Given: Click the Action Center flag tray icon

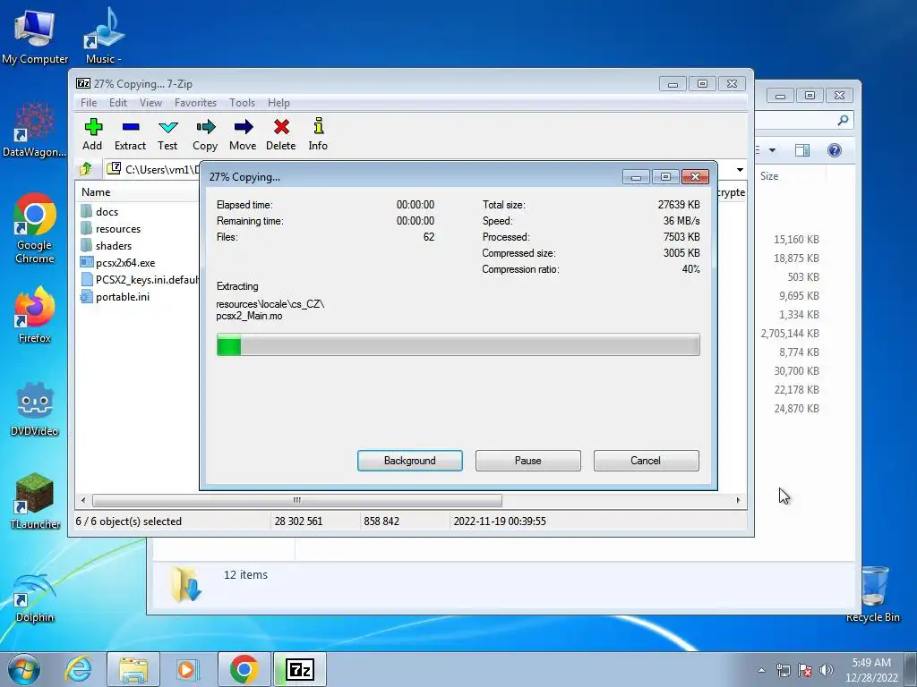Looking at the screenshot, I should [x=805, y=670].
